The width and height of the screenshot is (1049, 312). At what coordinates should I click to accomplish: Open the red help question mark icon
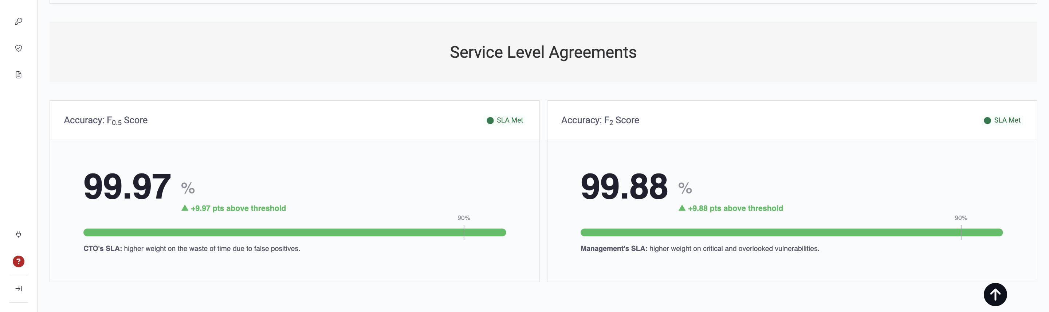coord(18,261)
